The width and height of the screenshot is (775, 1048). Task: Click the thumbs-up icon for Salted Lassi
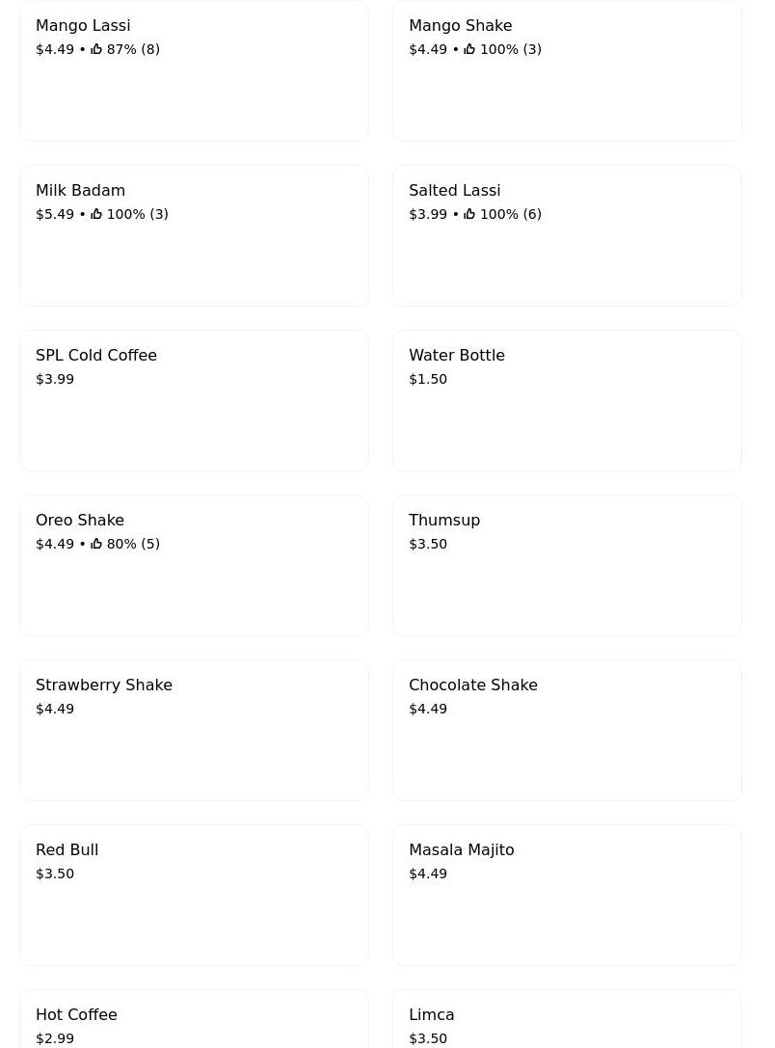[x=469, y=214]
